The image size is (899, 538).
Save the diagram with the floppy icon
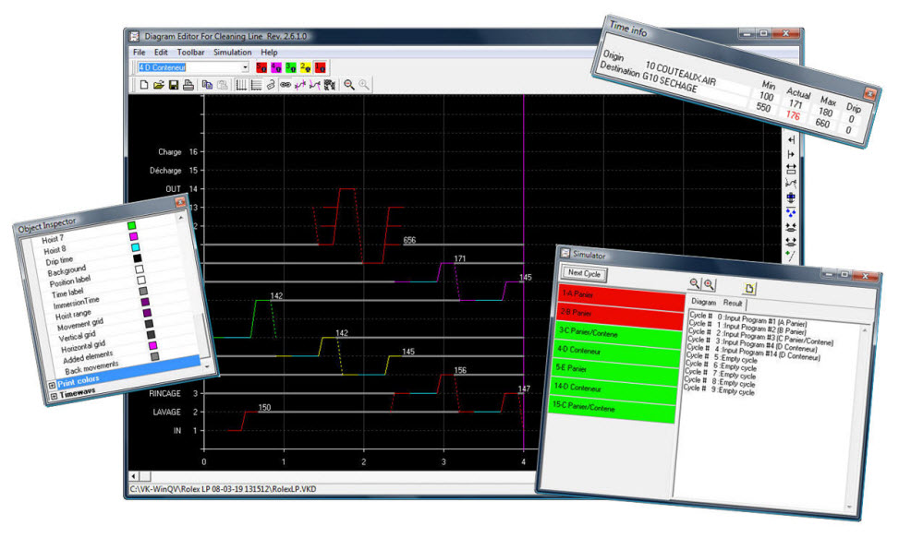(x=173, y=85)
